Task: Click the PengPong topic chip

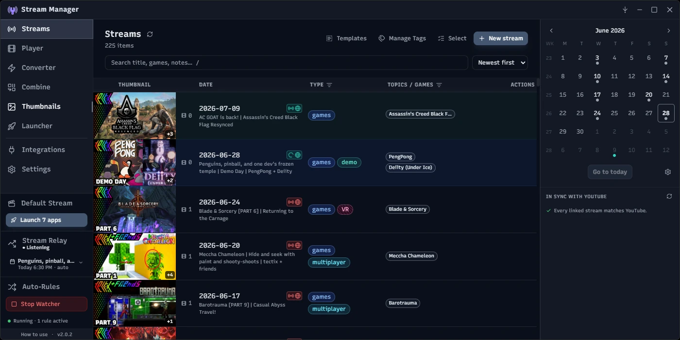Action: click(x=401, y=157)
